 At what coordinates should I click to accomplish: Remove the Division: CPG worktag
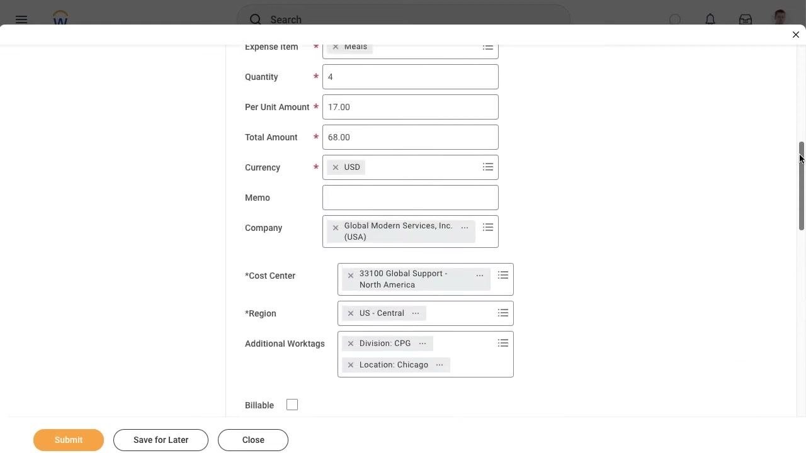[351, 344]
